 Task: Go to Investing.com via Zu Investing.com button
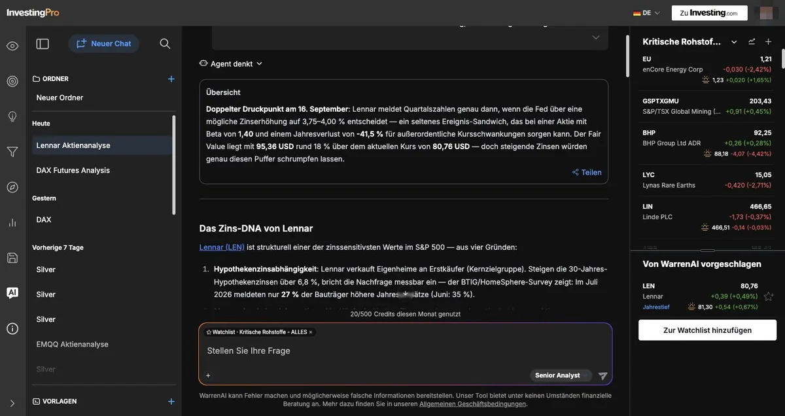click(709, 13)
